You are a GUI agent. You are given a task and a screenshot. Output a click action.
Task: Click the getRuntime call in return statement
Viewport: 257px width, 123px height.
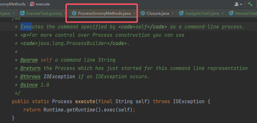[x=81, y=110]
